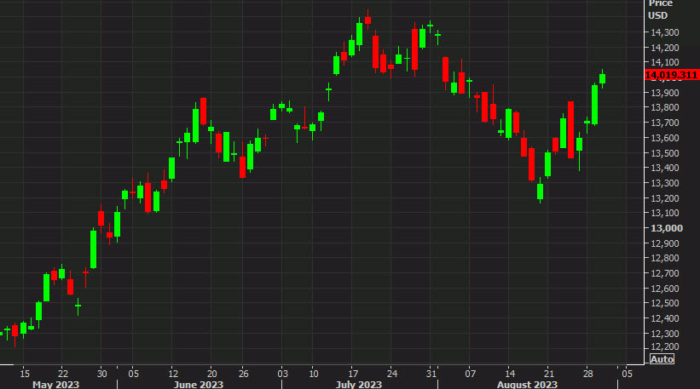Click the 30 date tick label
The width and height of the screenshot is (700, 389).
tap(102, 374)
